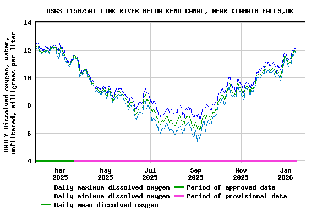Screen dimensions: 317x211
Task: Click legend text Daily maximum dissolved oxygen
Action: [112, 187]
